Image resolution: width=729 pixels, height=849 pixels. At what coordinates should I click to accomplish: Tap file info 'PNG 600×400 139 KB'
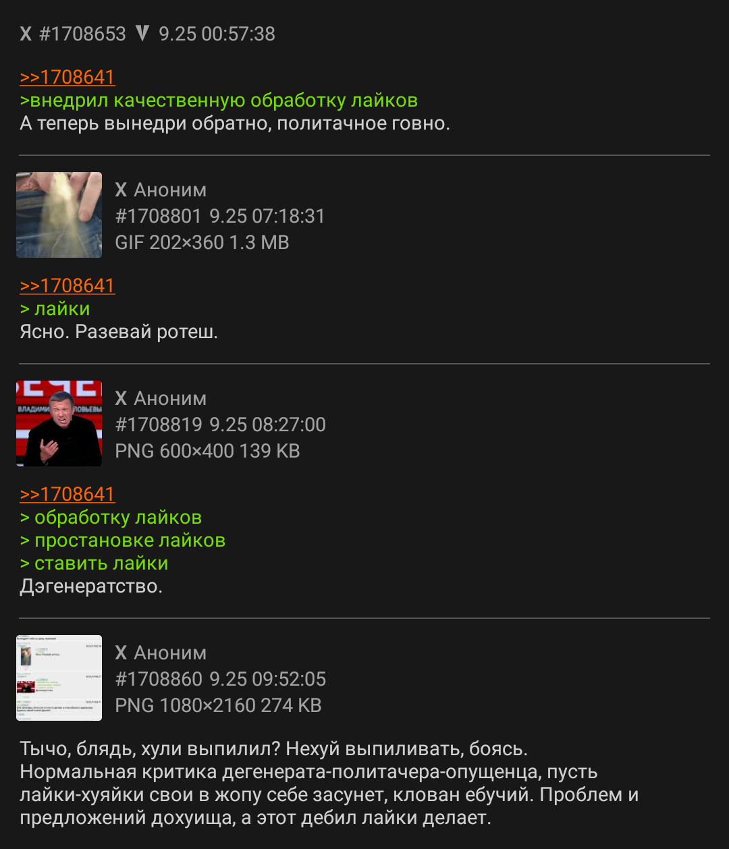coord(207,451)
